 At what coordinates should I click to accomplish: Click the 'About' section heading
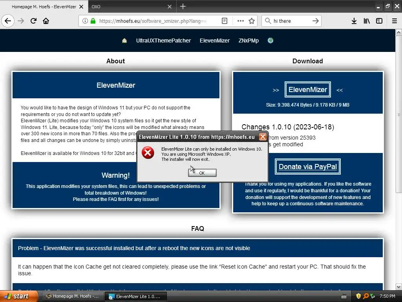click(x=116, y=61)
